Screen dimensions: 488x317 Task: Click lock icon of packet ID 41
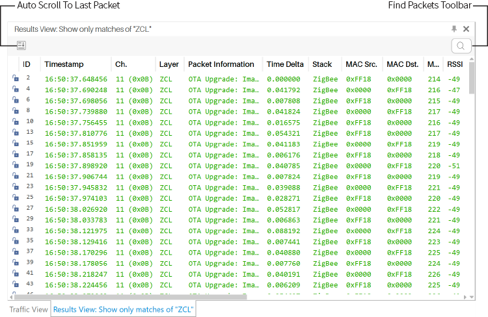15,273
